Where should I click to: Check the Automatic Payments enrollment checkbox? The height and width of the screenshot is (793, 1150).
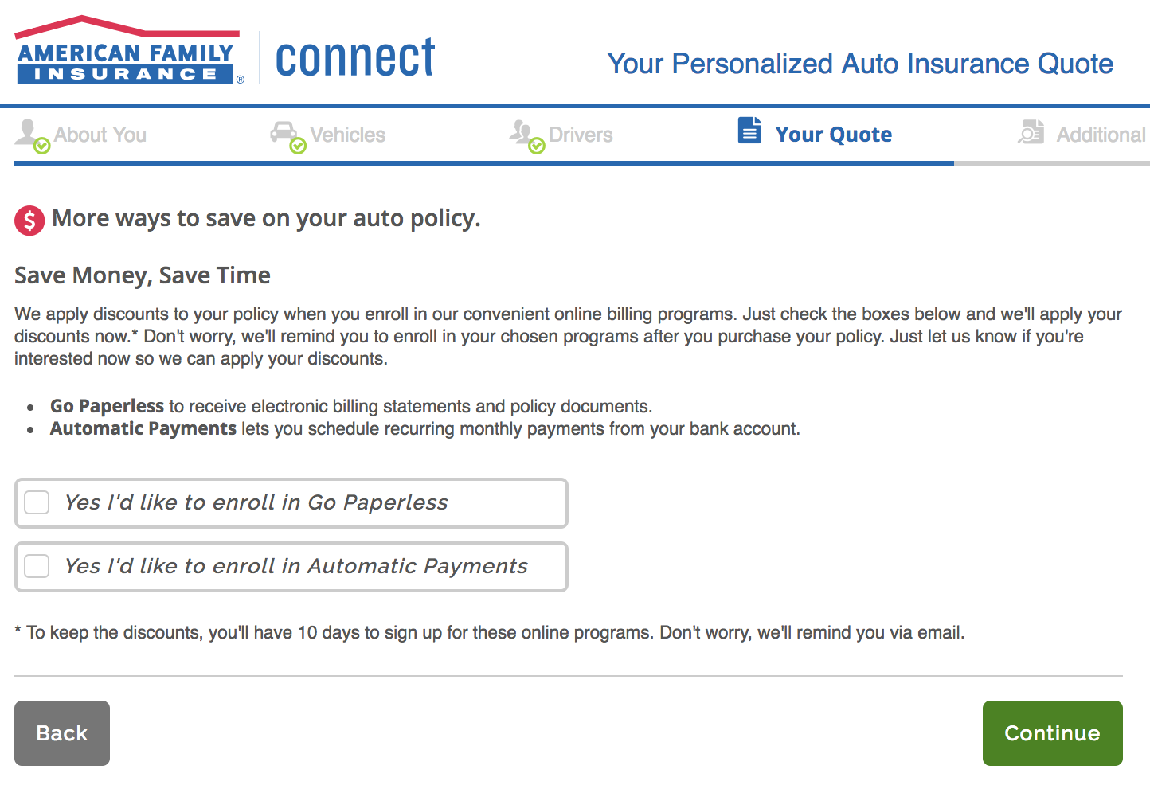37,566
